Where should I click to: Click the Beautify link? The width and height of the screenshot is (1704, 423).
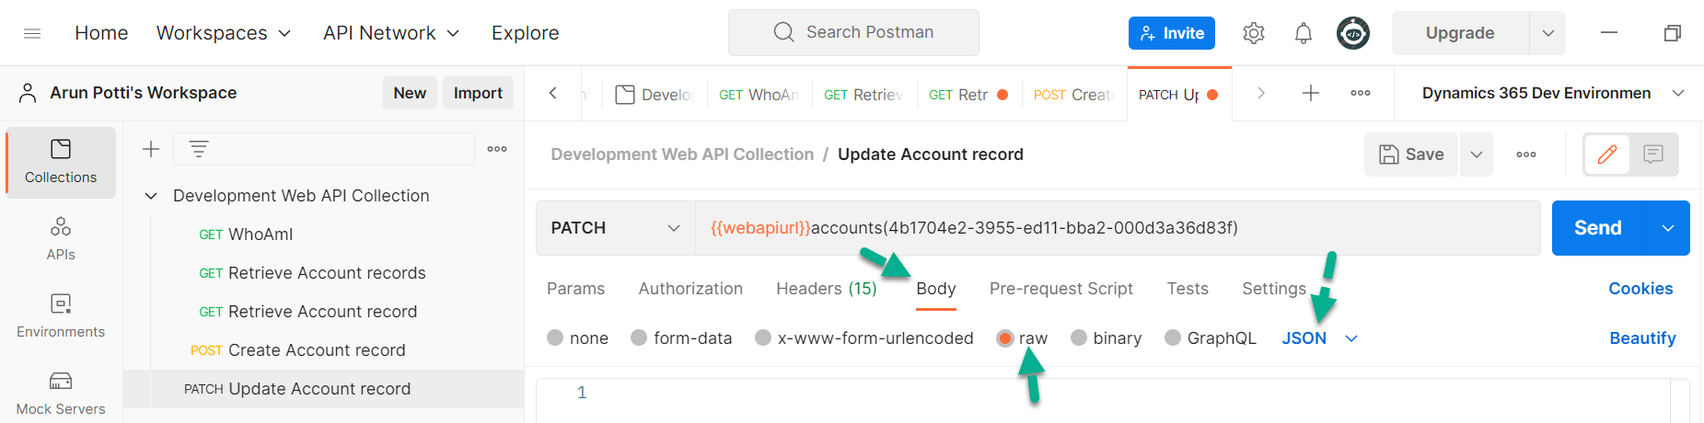click(x=1641, y=338)
